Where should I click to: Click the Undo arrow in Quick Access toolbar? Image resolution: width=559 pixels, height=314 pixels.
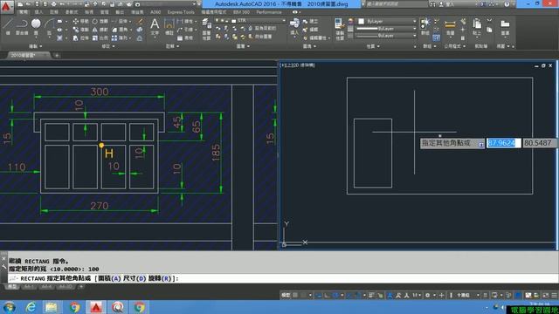tap(62, 4)
